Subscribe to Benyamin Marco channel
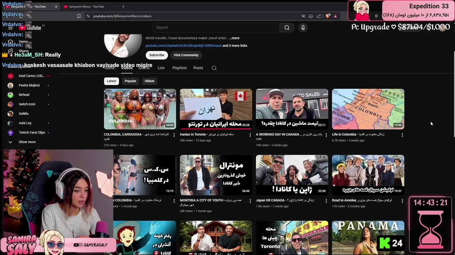 click(x=157, y=55)
